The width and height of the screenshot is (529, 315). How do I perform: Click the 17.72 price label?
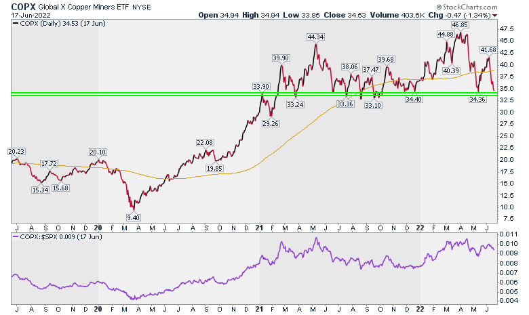coord(50,164)
